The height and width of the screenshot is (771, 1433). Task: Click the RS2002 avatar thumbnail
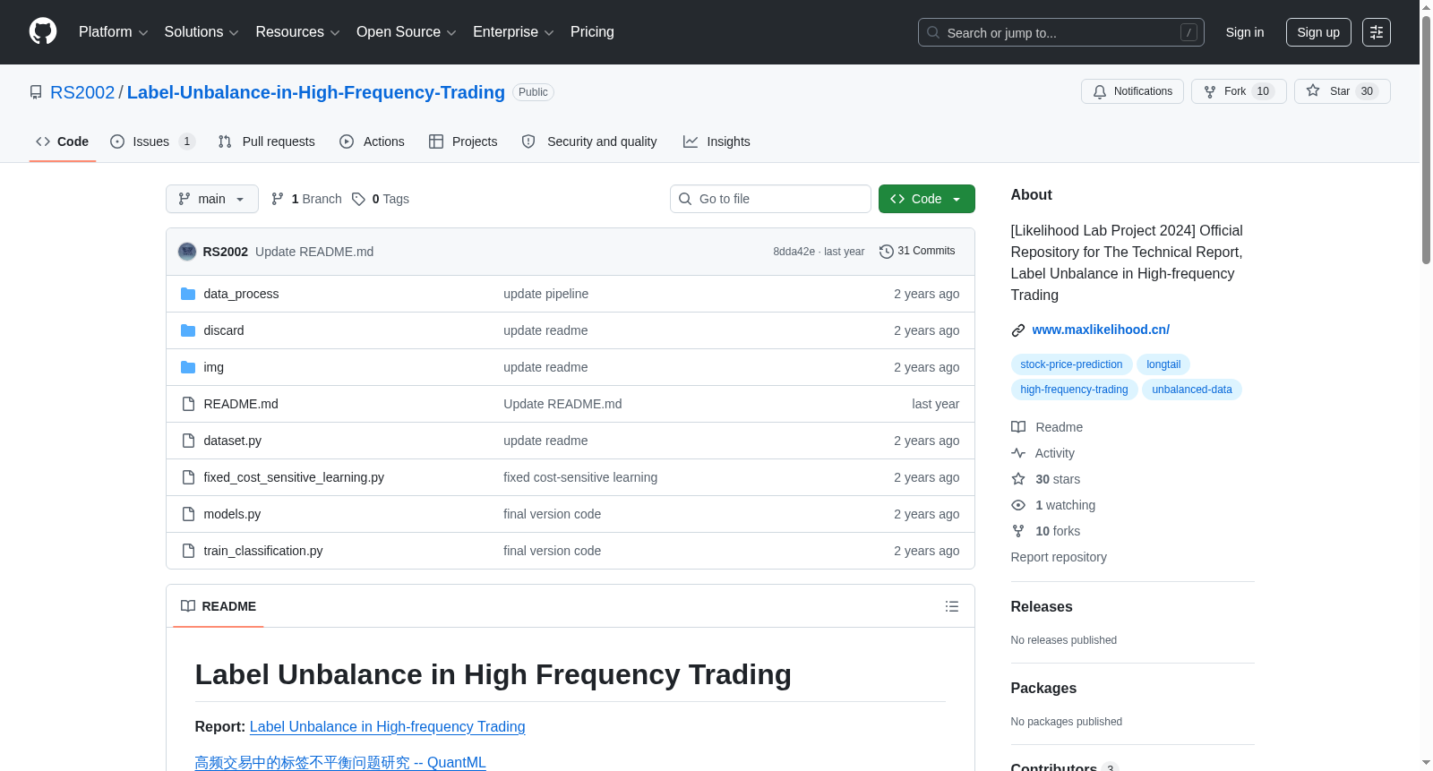click(x=187, y=252)
